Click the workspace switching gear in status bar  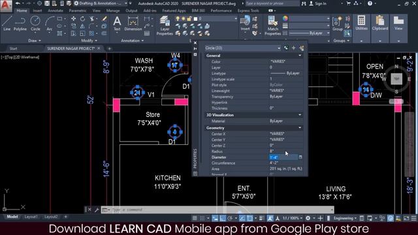pyautogui.click(x=308, y=218)
